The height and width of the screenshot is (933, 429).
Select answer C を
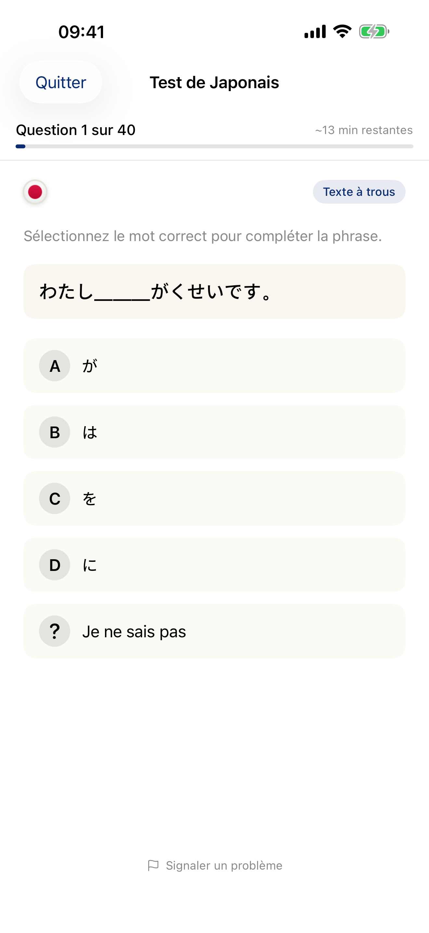(x=214, y=498)
